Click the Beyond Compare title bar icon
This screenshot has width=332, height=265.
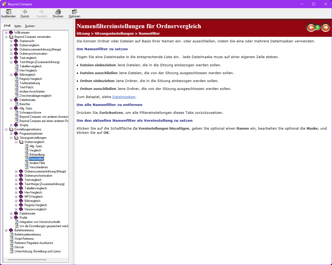pyautogui.click(x=4, y=4)
